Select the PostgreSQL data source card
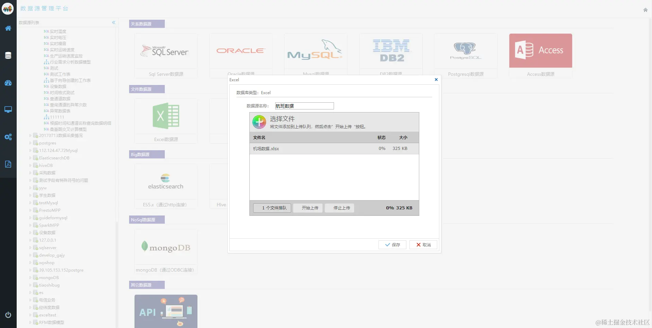652x328 pixels. [466, 56]
